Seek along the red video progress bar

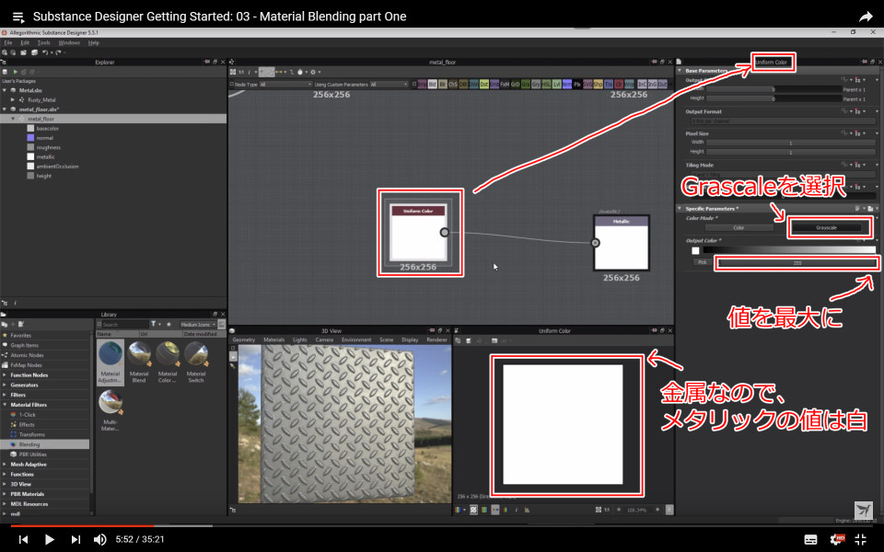click(x=82, y=526)
